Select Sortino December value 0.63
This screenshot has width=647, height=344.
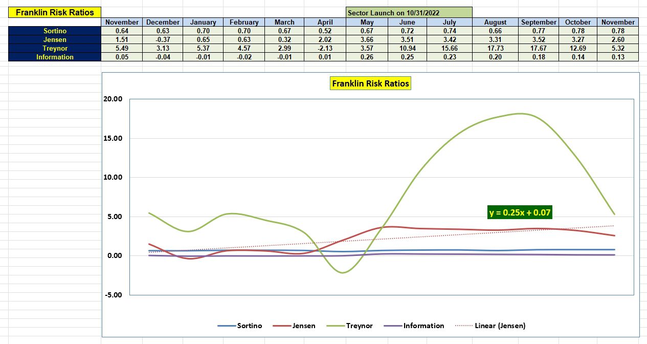tap(163, 31)
